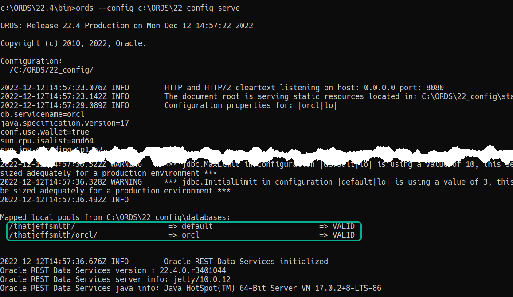Screen dimensions: 513x297
Task: Click the VALID status for default pool
Action: coord(344,226)
